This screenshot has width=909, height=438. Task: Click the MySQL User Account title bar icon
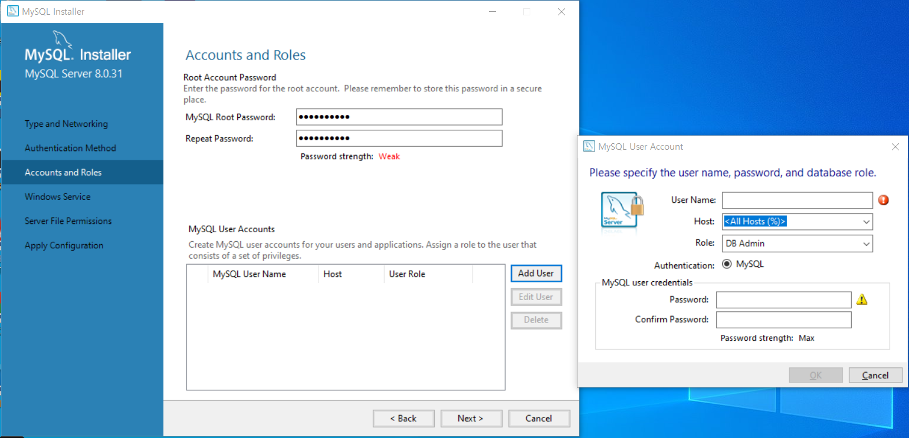[589, 147]
